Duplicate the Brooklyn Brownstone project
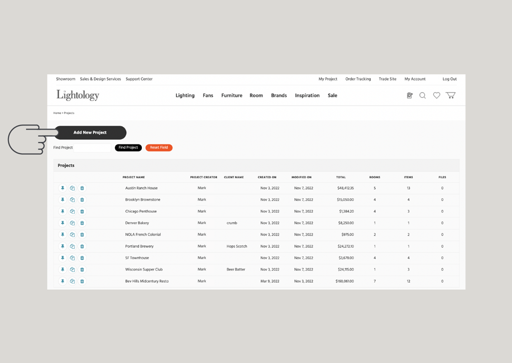This screenshot has height=363, width=512. coord(73,199)
